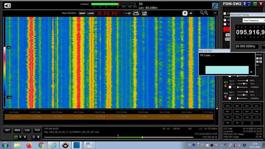Tick the topmost checkbox in the right panel
265x149 pixels.
click(x=225, y=14)
